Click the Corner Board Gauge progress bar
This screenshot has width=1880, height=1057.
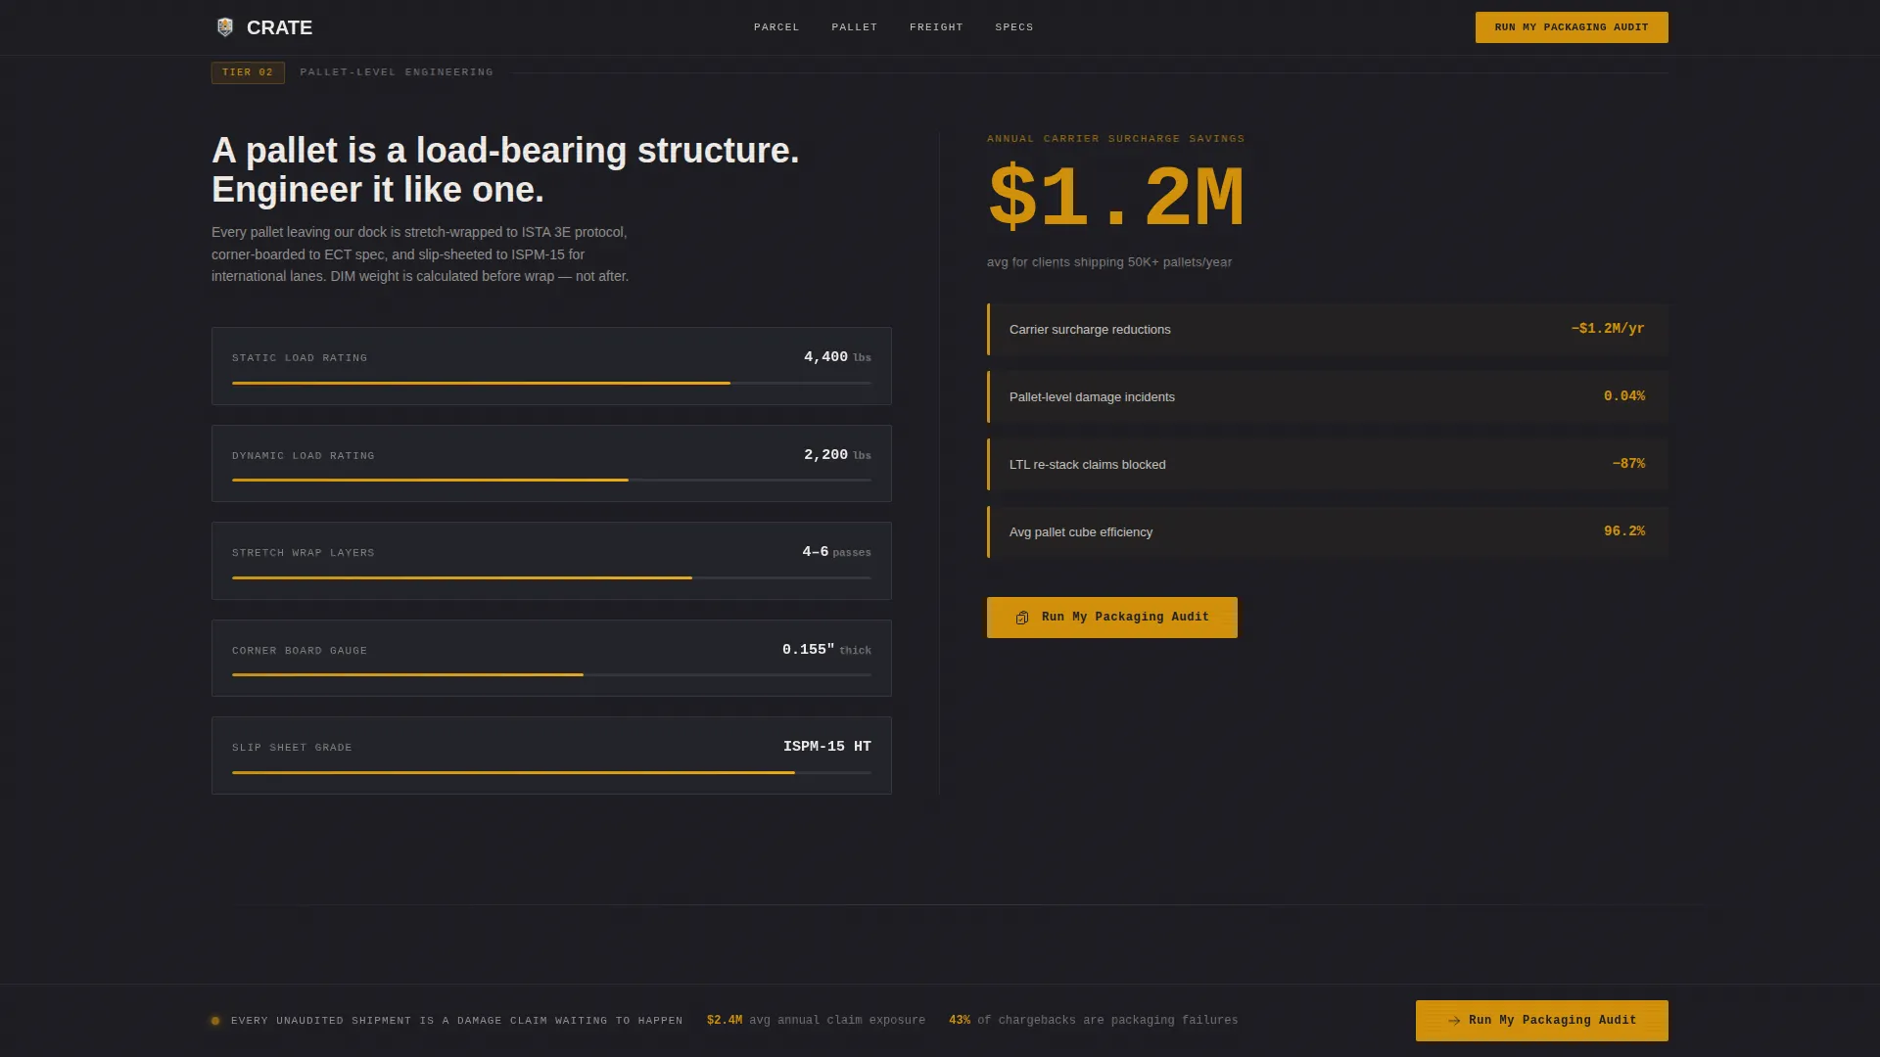click(551, 674)
